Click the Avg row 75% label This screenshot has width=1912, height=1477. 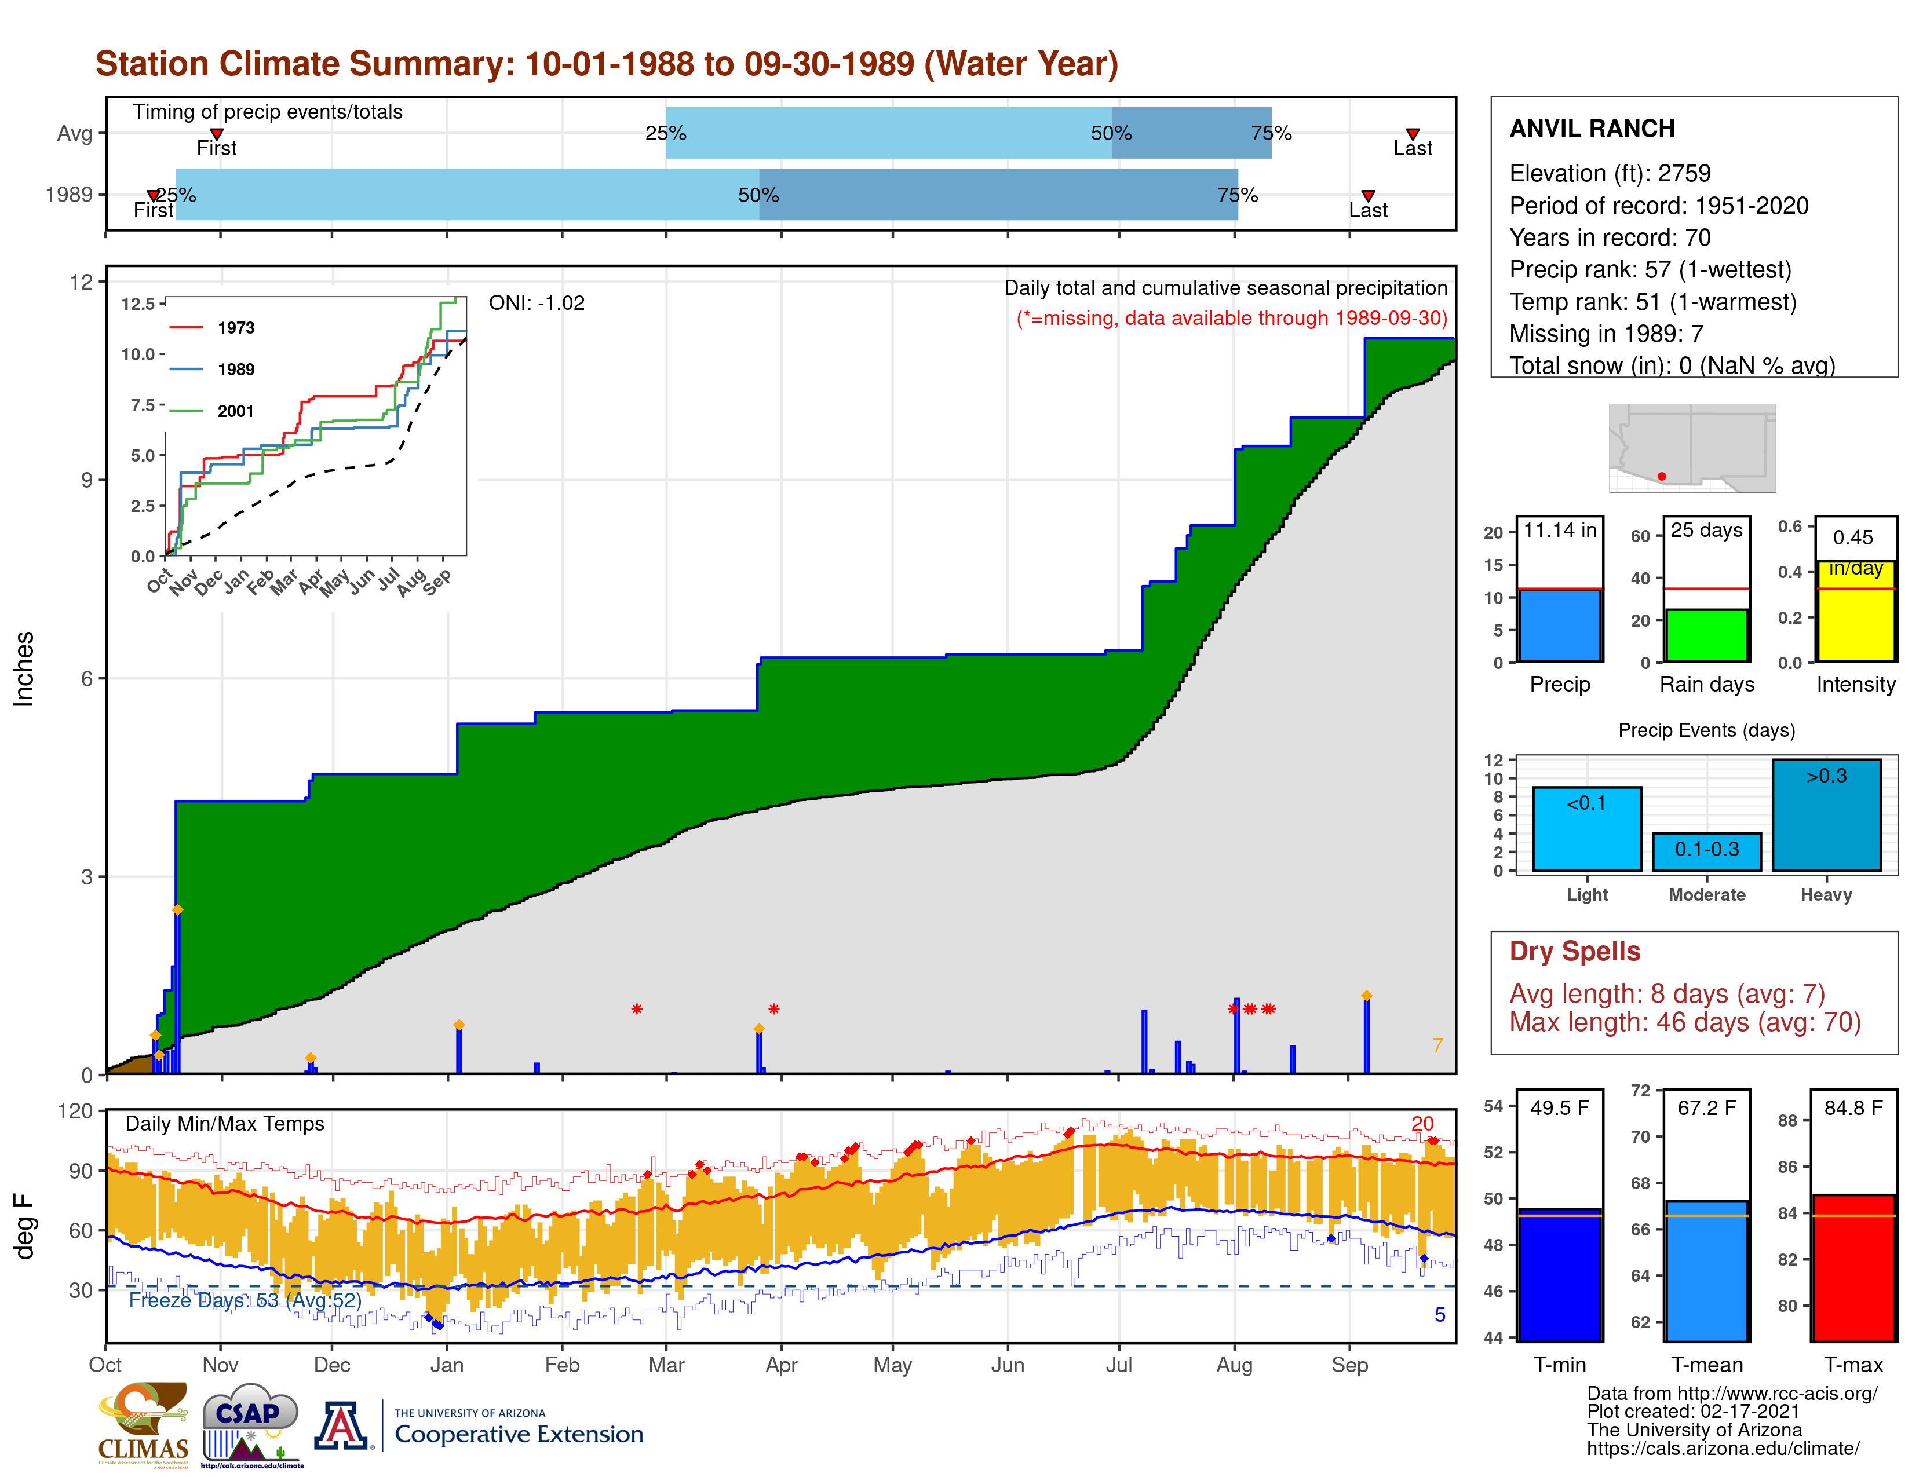pyautogui.click(x=1271, y=133)
